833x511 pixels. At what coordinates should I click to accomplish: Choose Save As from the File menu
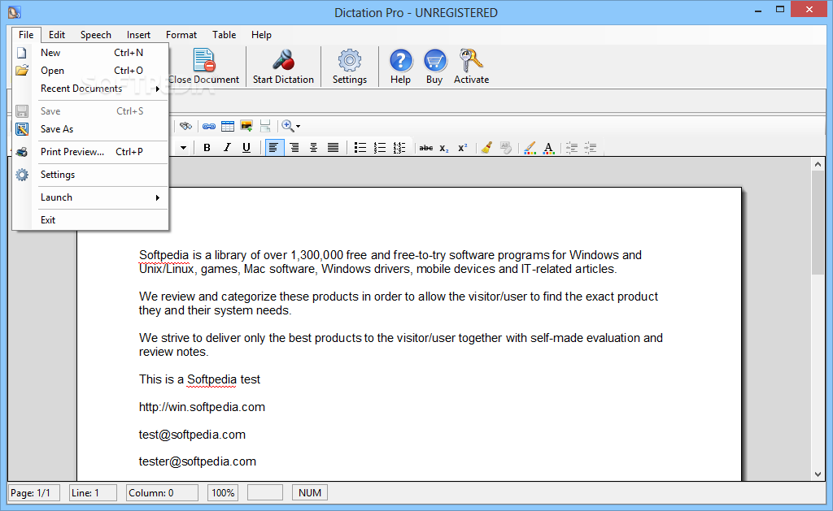point(90,129)
